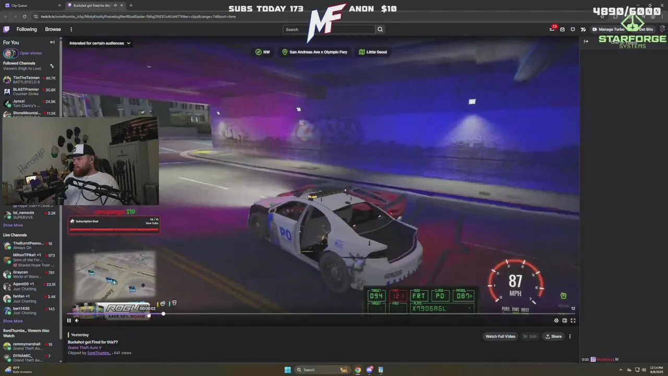668x376 pixels.
Task: Click site info icon in address bar
Action: click(34, 16)
